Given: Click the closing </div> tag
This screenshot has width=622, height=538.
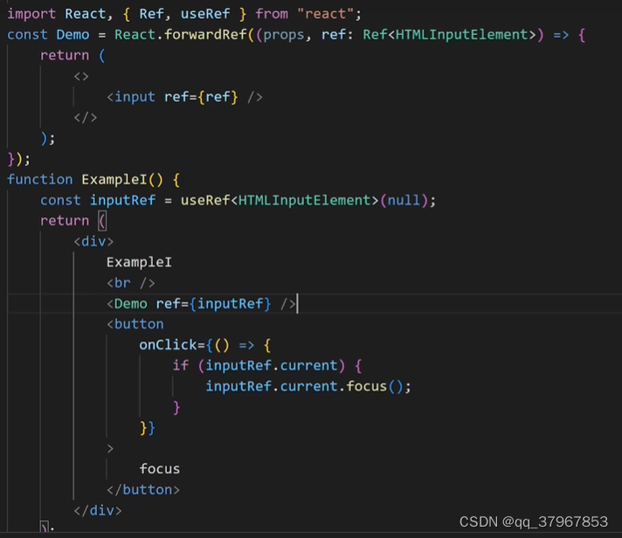Looking at the screenshot, I should pos(98,510).
